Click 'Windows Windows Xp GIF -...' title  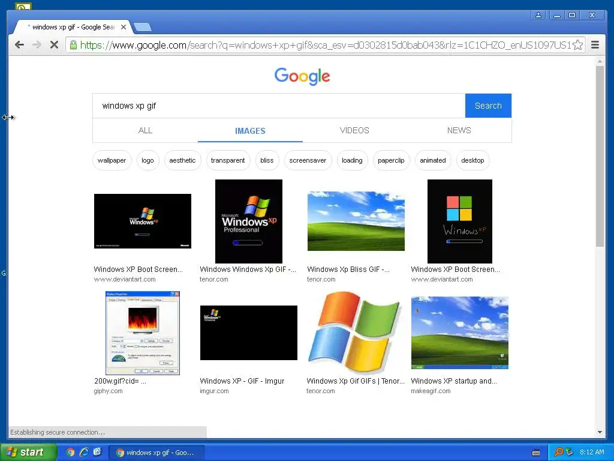point(248,270)
